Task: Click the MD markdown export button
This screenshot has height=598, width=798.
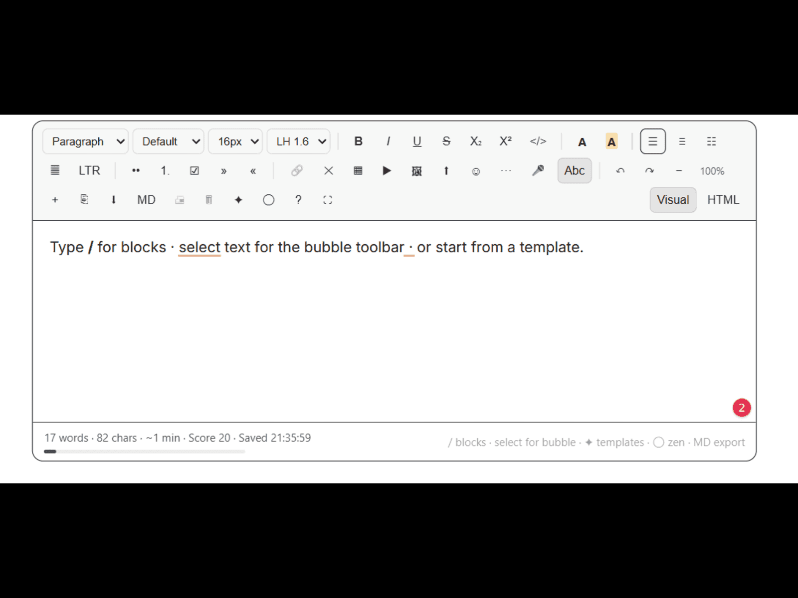Action: [x=146, y=200]
